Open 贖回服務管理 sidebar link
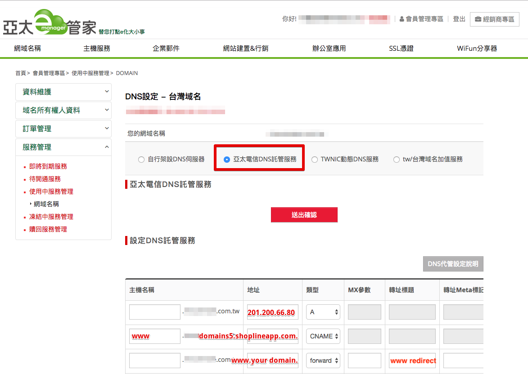This screenshot has height=374, width=528. 48,229
